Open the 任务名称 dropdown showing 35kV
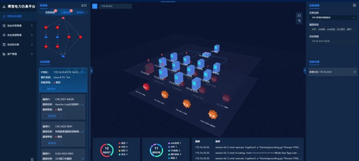Viewport: 359px width, 161px height. 332,17
